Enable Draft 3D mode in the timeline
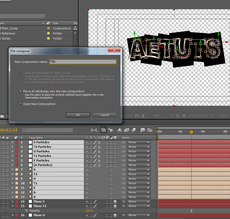The image size is (230, 219). click(110, 130)
